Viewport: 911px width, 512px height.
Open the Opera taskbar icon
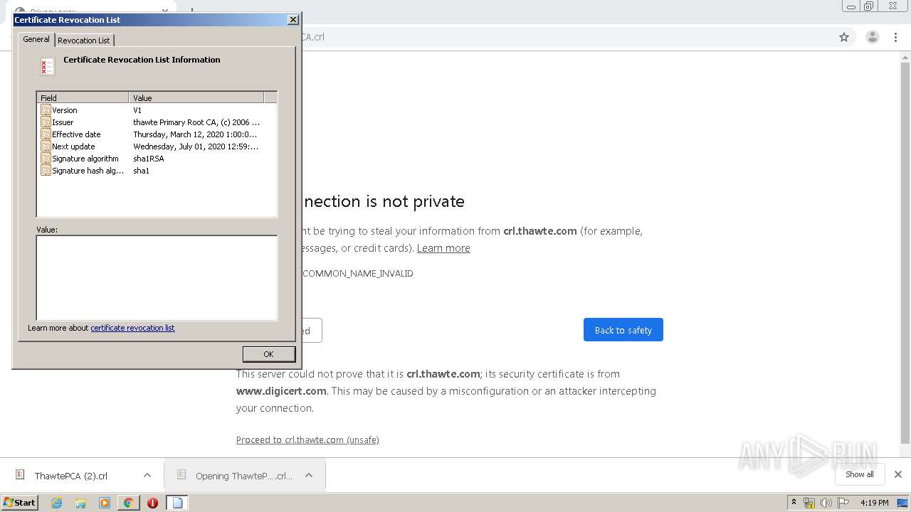coord(152,503)
